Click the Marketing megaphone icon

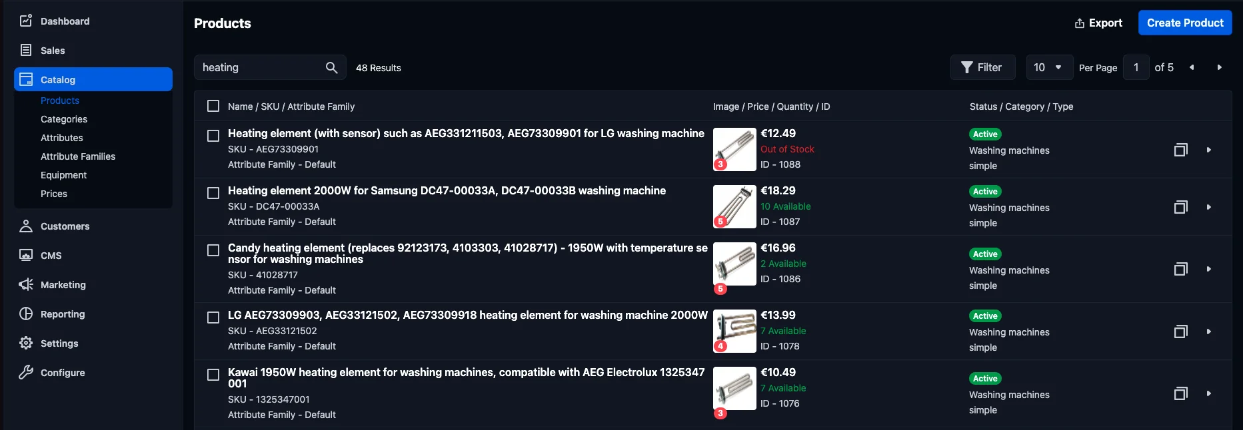tap(26, 284)
